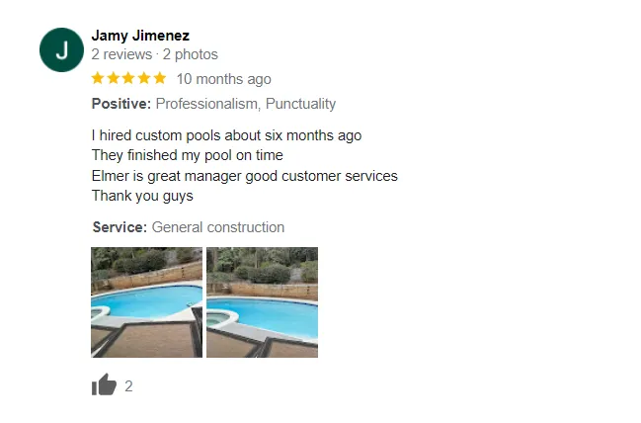The height and width of the screenshot is (423, 641).
Task: Click the fifth gold rating star
Action: pos(160,78)
